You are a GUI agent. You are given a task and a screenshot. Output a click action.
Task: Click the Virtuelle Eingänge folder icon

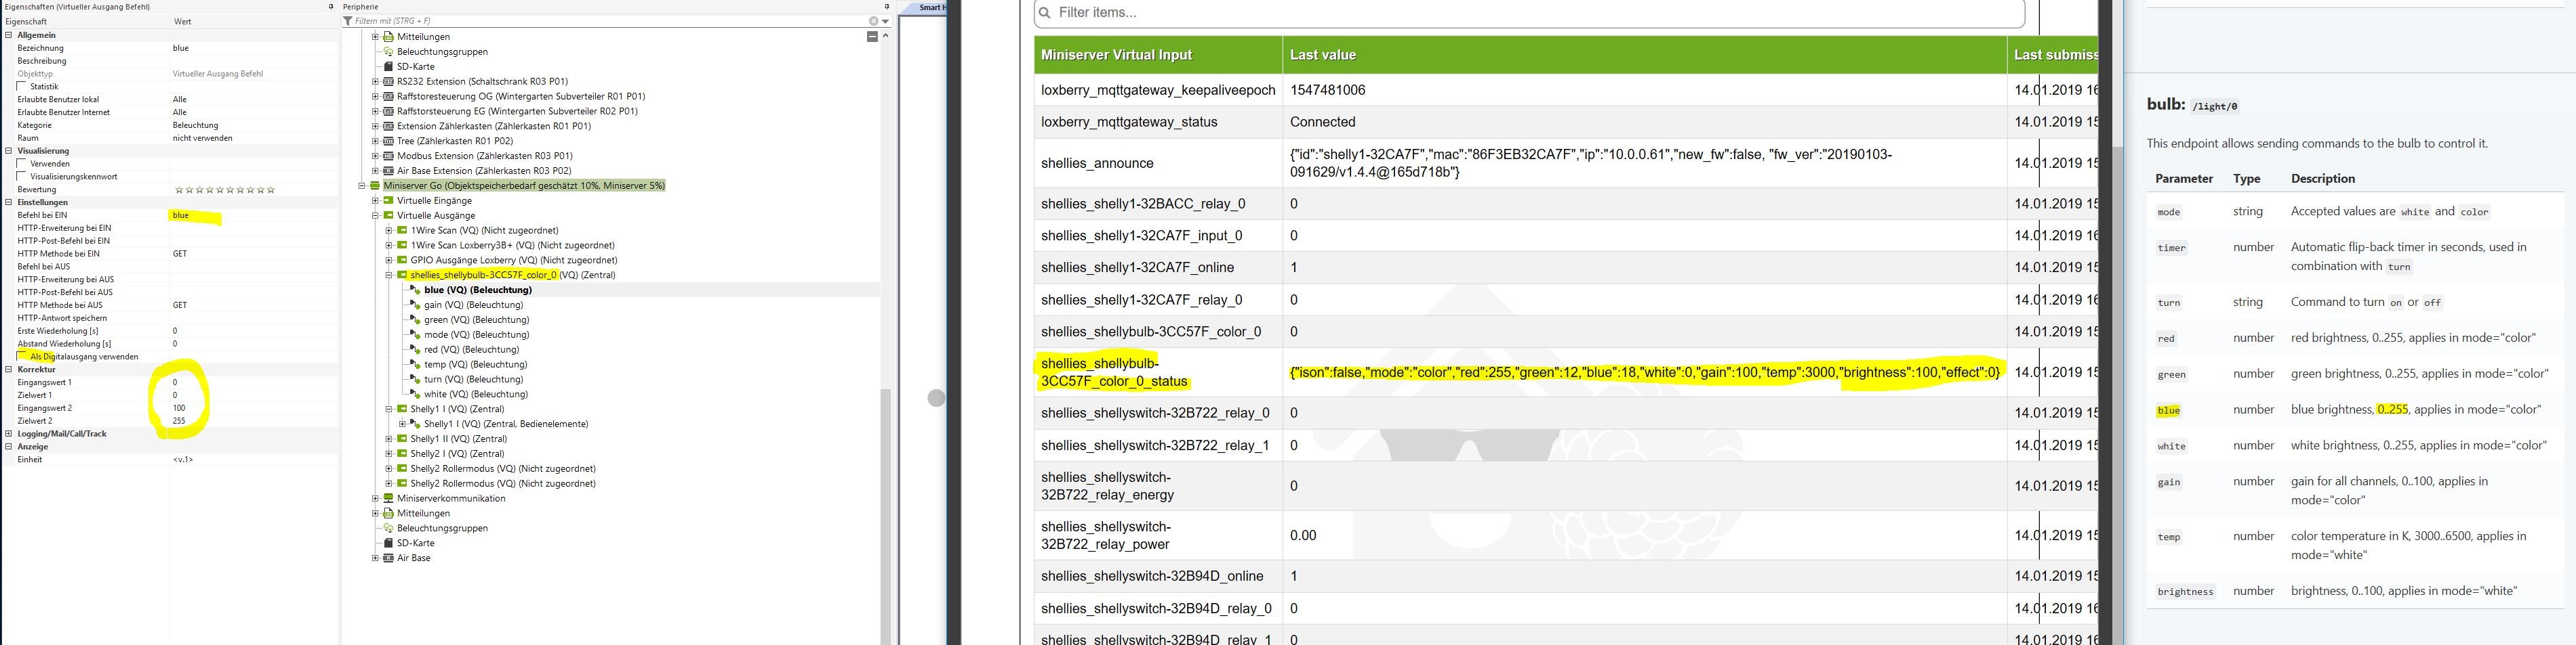pos(388,201)
